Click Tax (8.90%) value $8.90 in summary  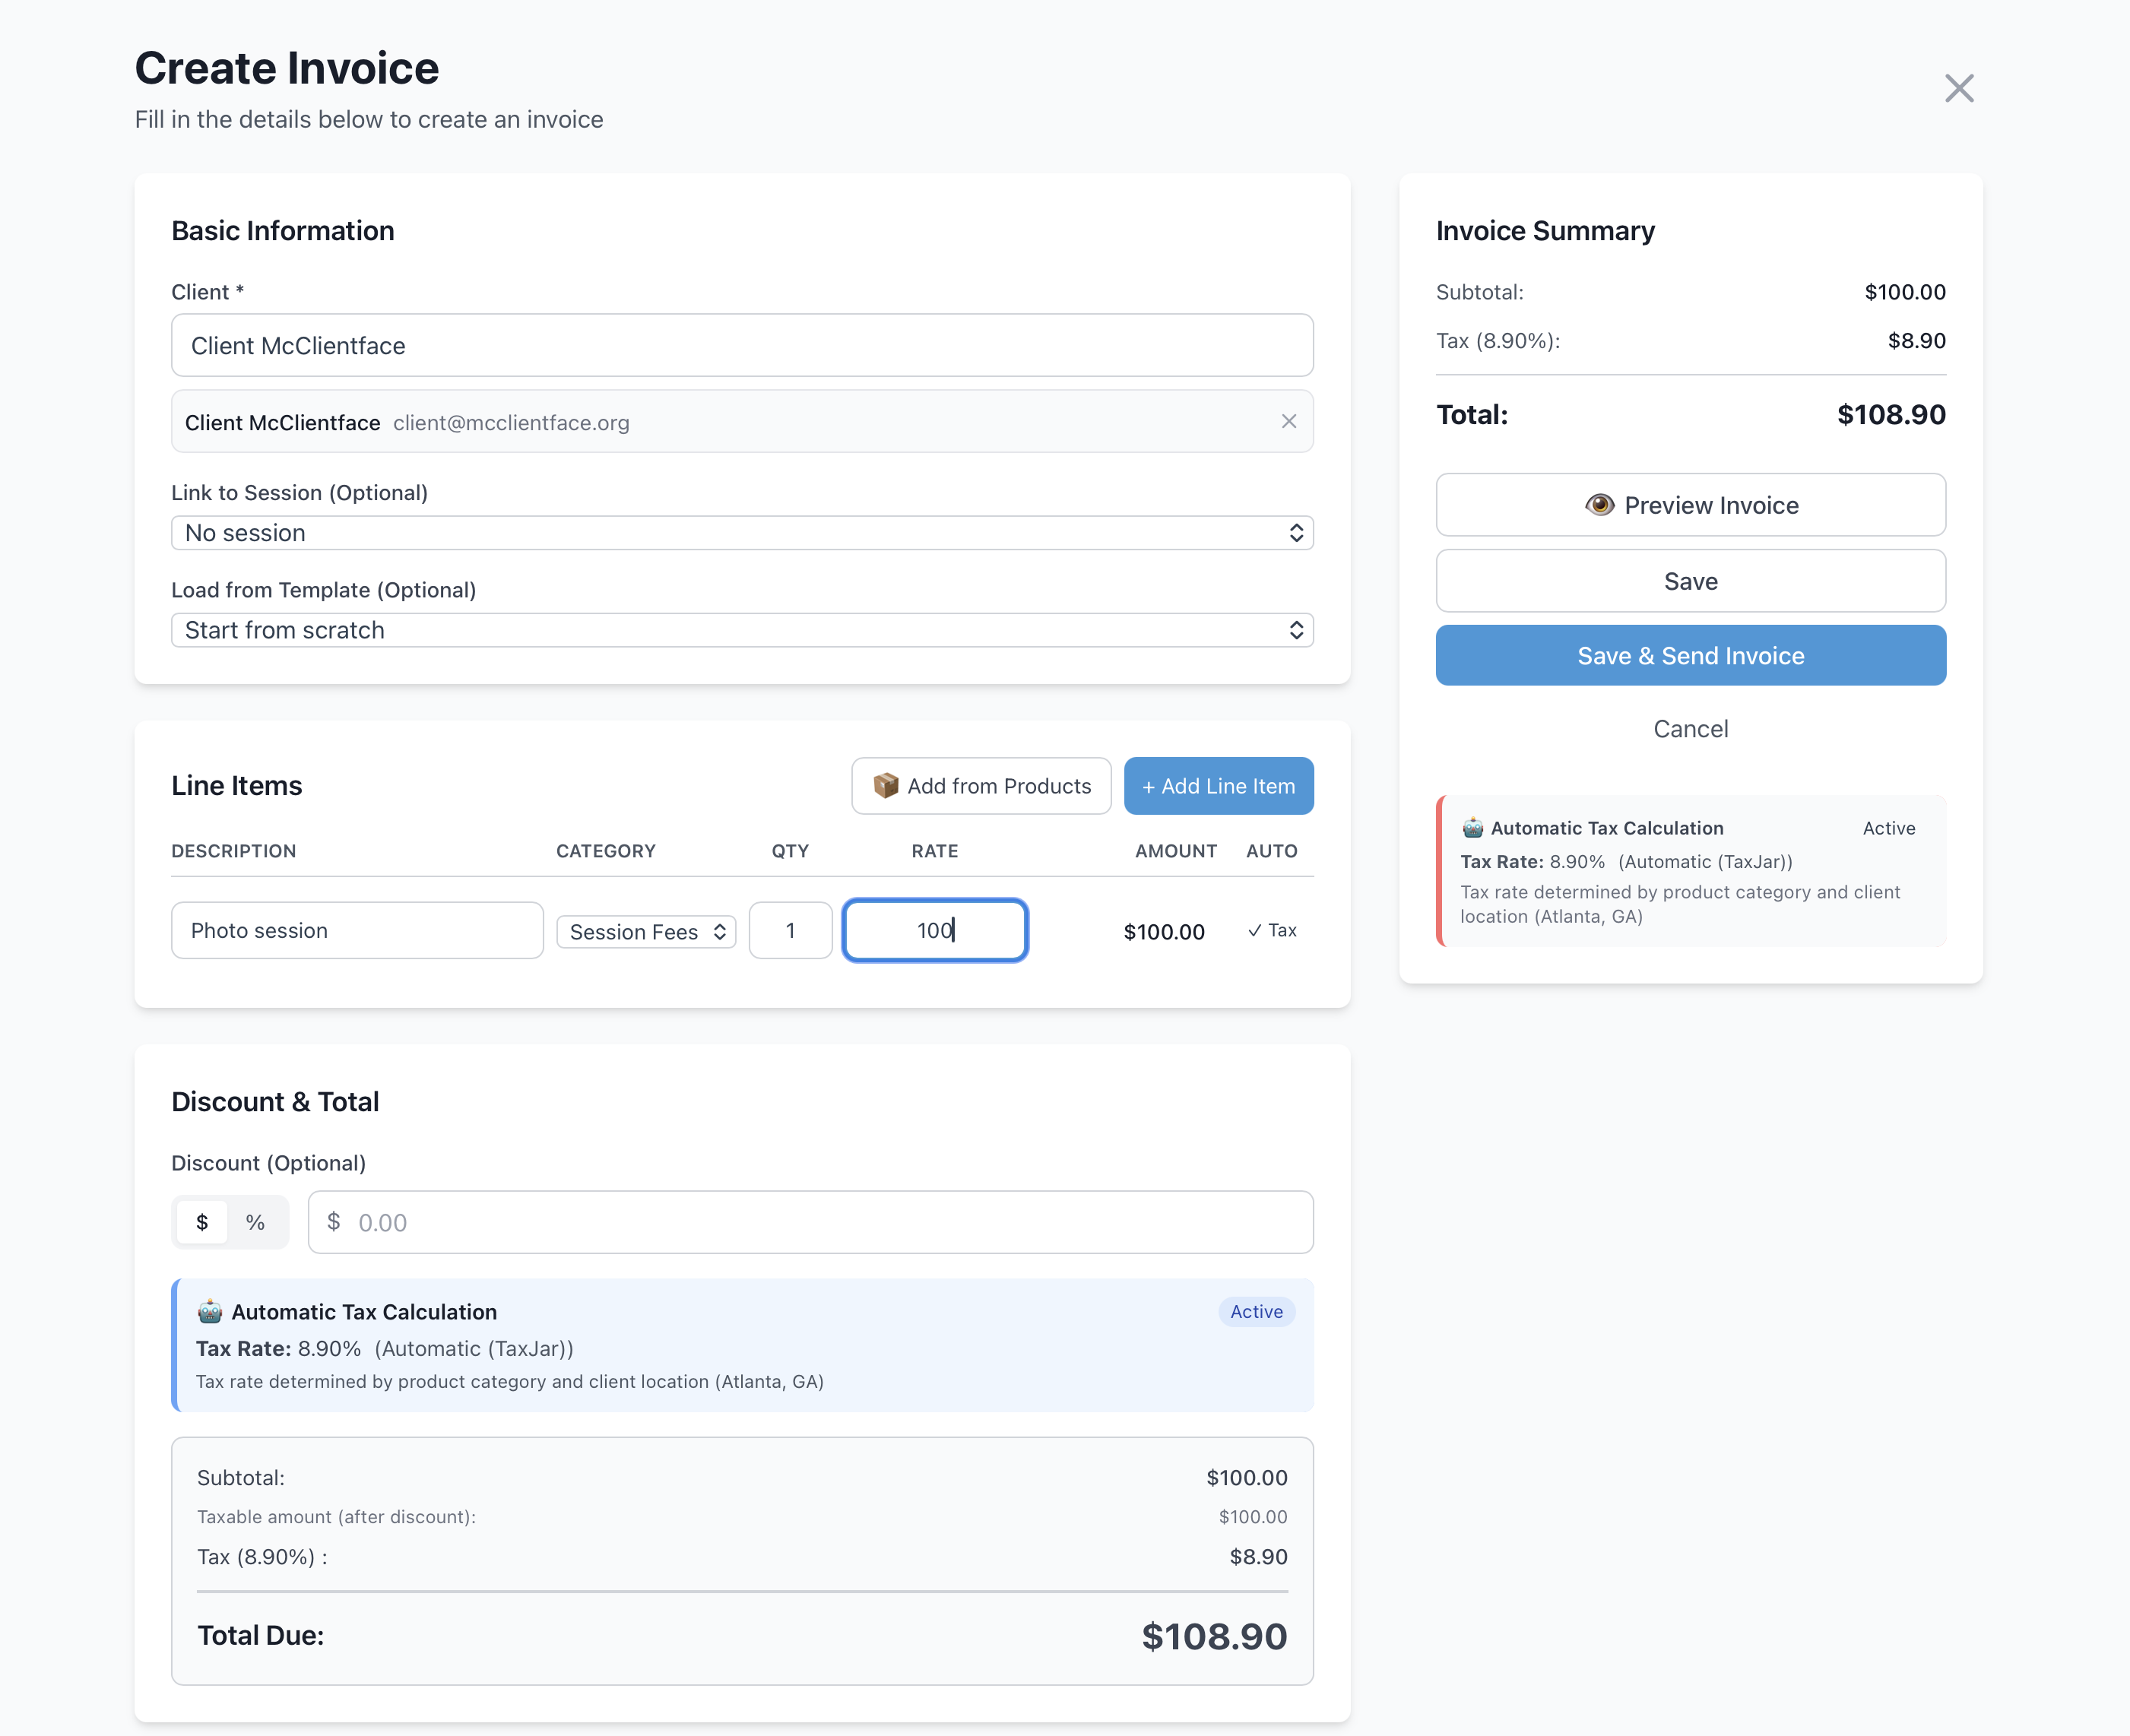tap(1916, 341)
